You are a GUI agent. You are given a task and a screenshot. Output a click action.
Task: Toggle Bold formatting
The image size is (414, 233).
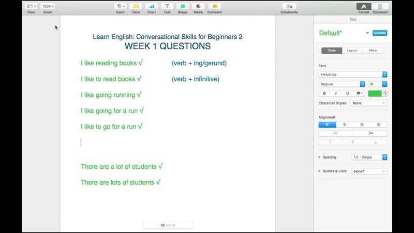[x=324, y=93]
